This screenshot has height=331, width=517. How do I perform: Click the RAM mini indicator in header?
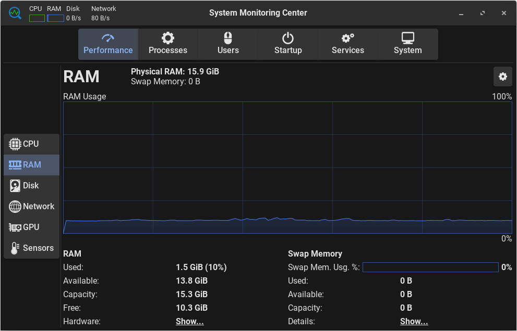[x=55, y=18]
